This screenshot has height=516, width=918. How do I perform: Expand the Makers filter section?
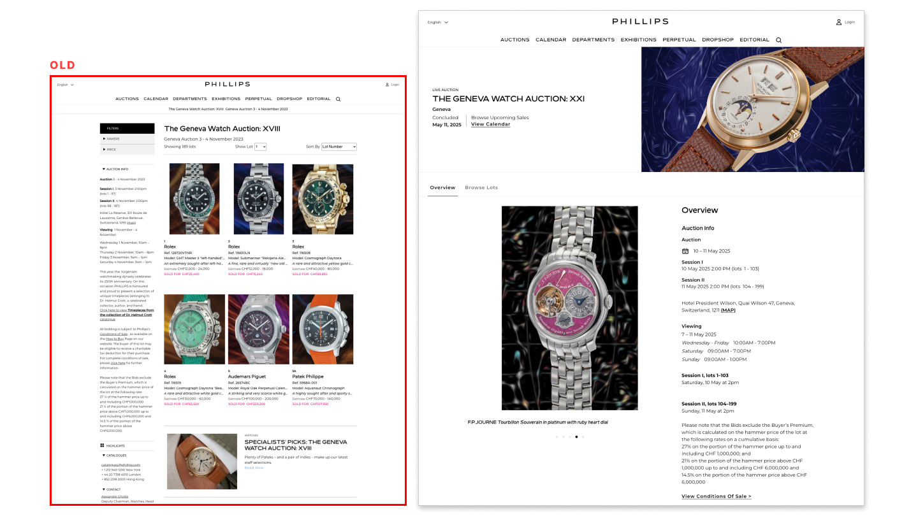(127, 138)
